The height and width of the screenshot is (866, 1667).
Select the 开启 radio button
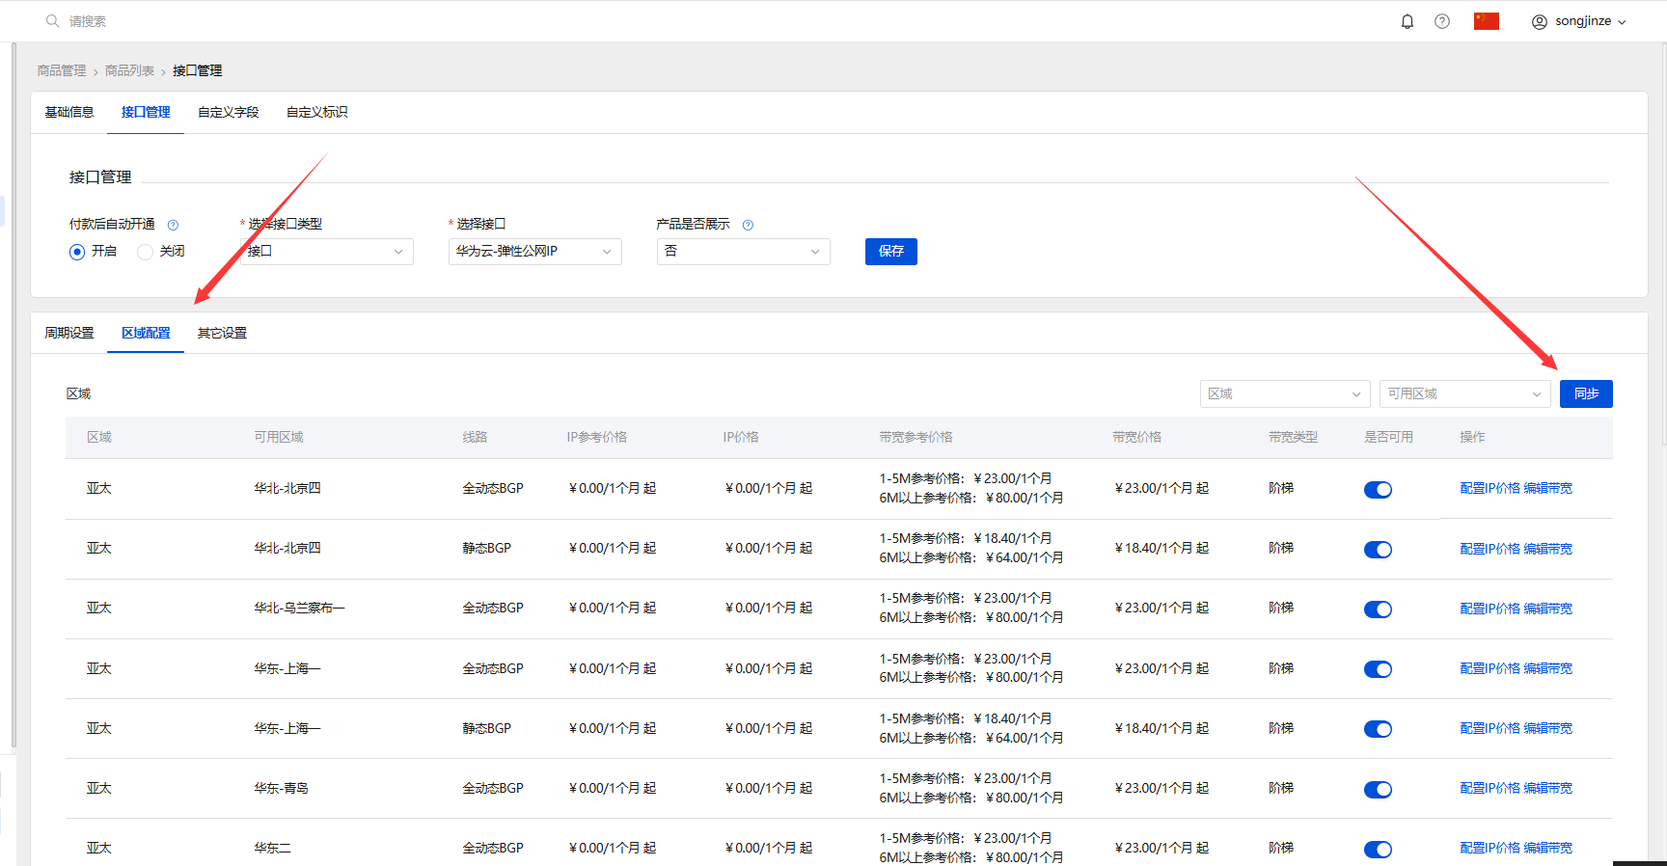pyautogui.click(x=77, y=252)
